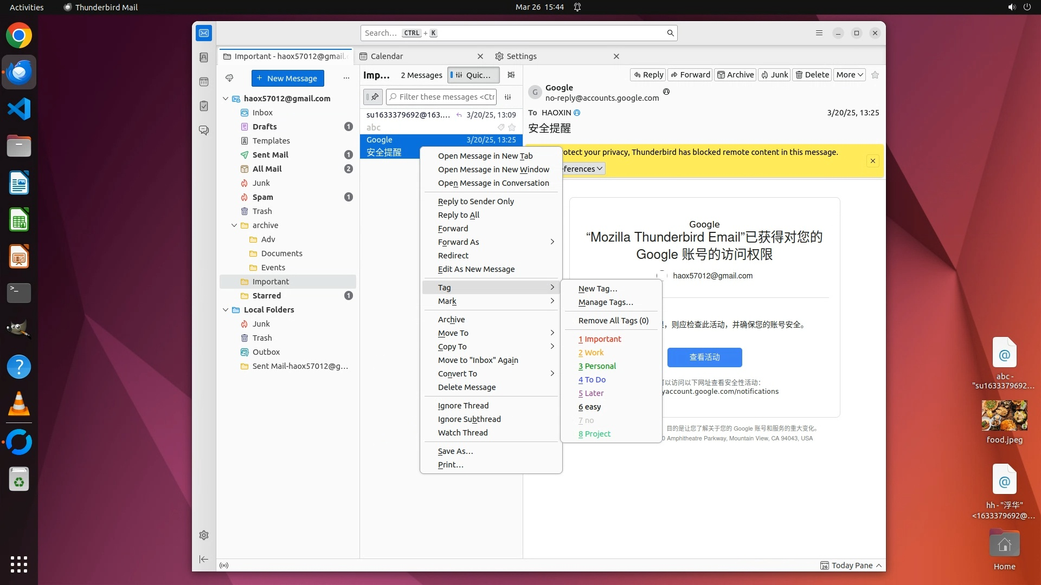The width and height of the screenshot is (1041, 585).
Task: Collapse the Local Folders account
Action: (x=226, y=310)
